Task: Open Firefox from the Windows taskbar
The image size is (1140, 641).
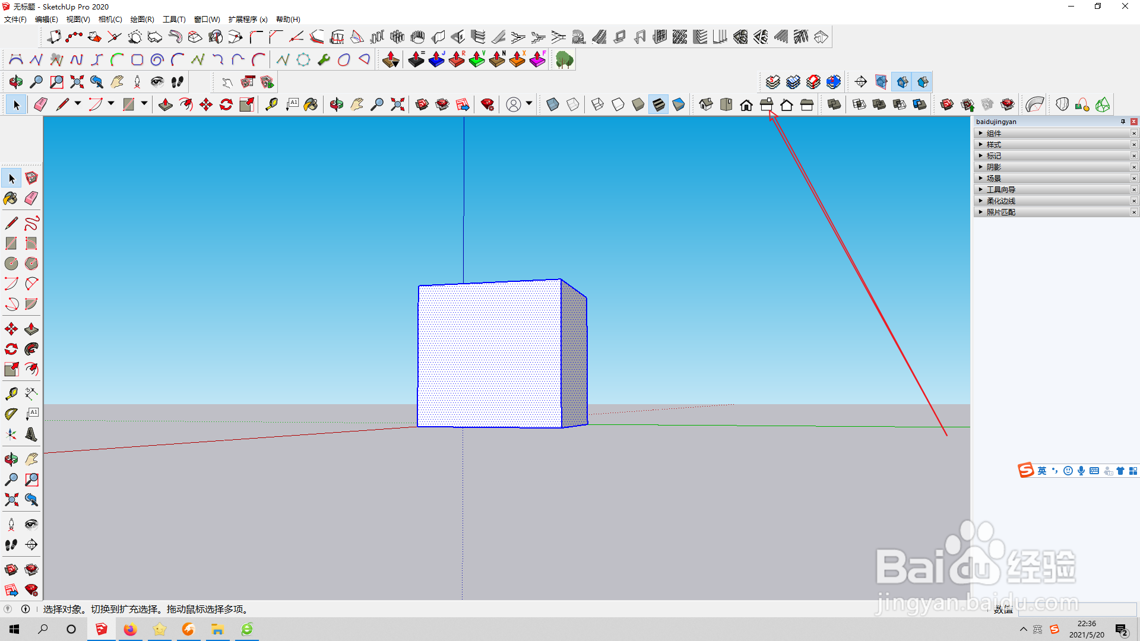Action: [130, 629]
